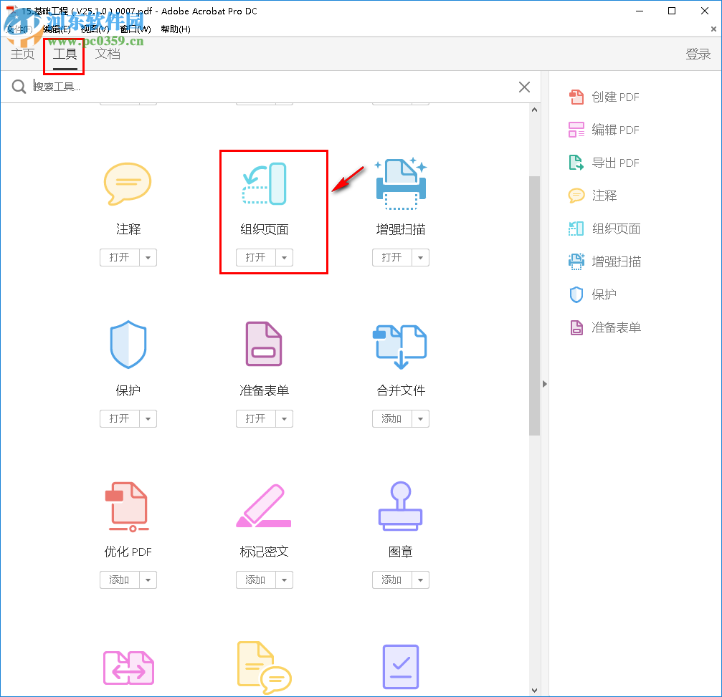The width and height of the screenshot is (722, 697).
Task: Switch to the 文档 tab
Action: (108, 53)
